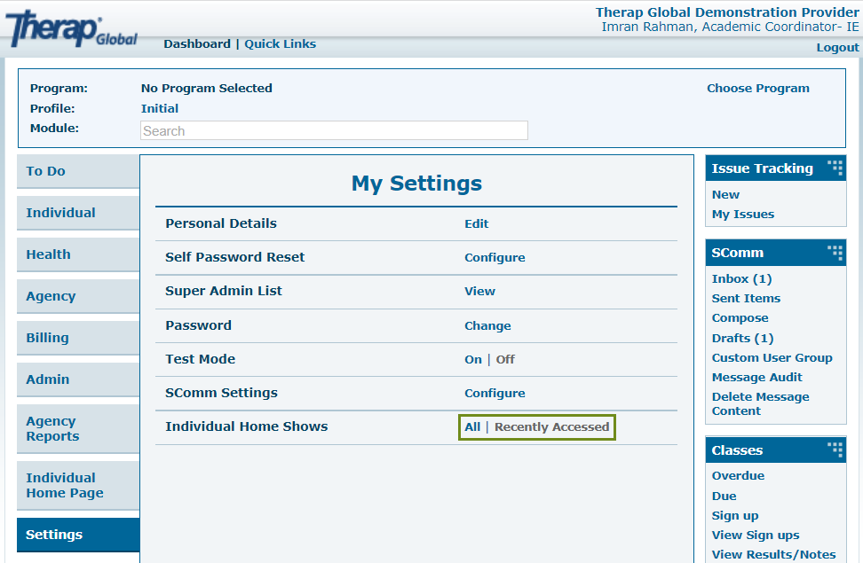Click the Settings tab
This screenshot has height=563, width=863.
(78, 535)
